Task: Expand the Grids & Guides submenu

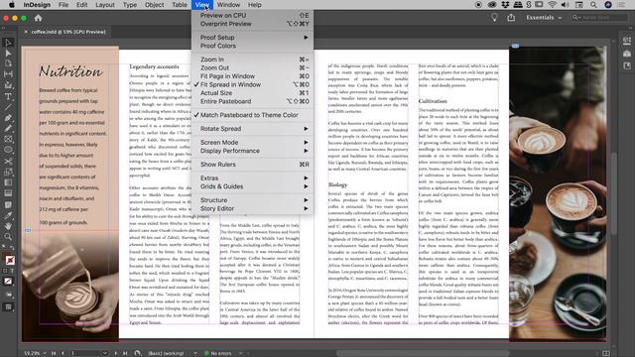Action: tap(252, 186)
